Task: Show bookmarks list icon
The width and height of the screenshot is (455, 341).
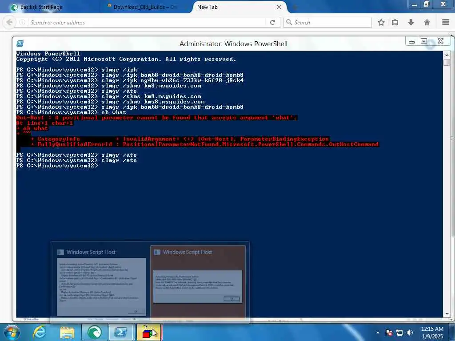Action: click(x=395, y=22)
